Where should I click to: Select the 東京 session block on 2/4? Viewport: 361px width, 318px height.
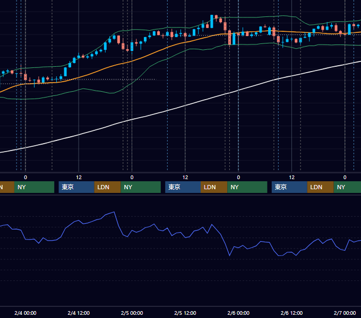coord(76,187)
